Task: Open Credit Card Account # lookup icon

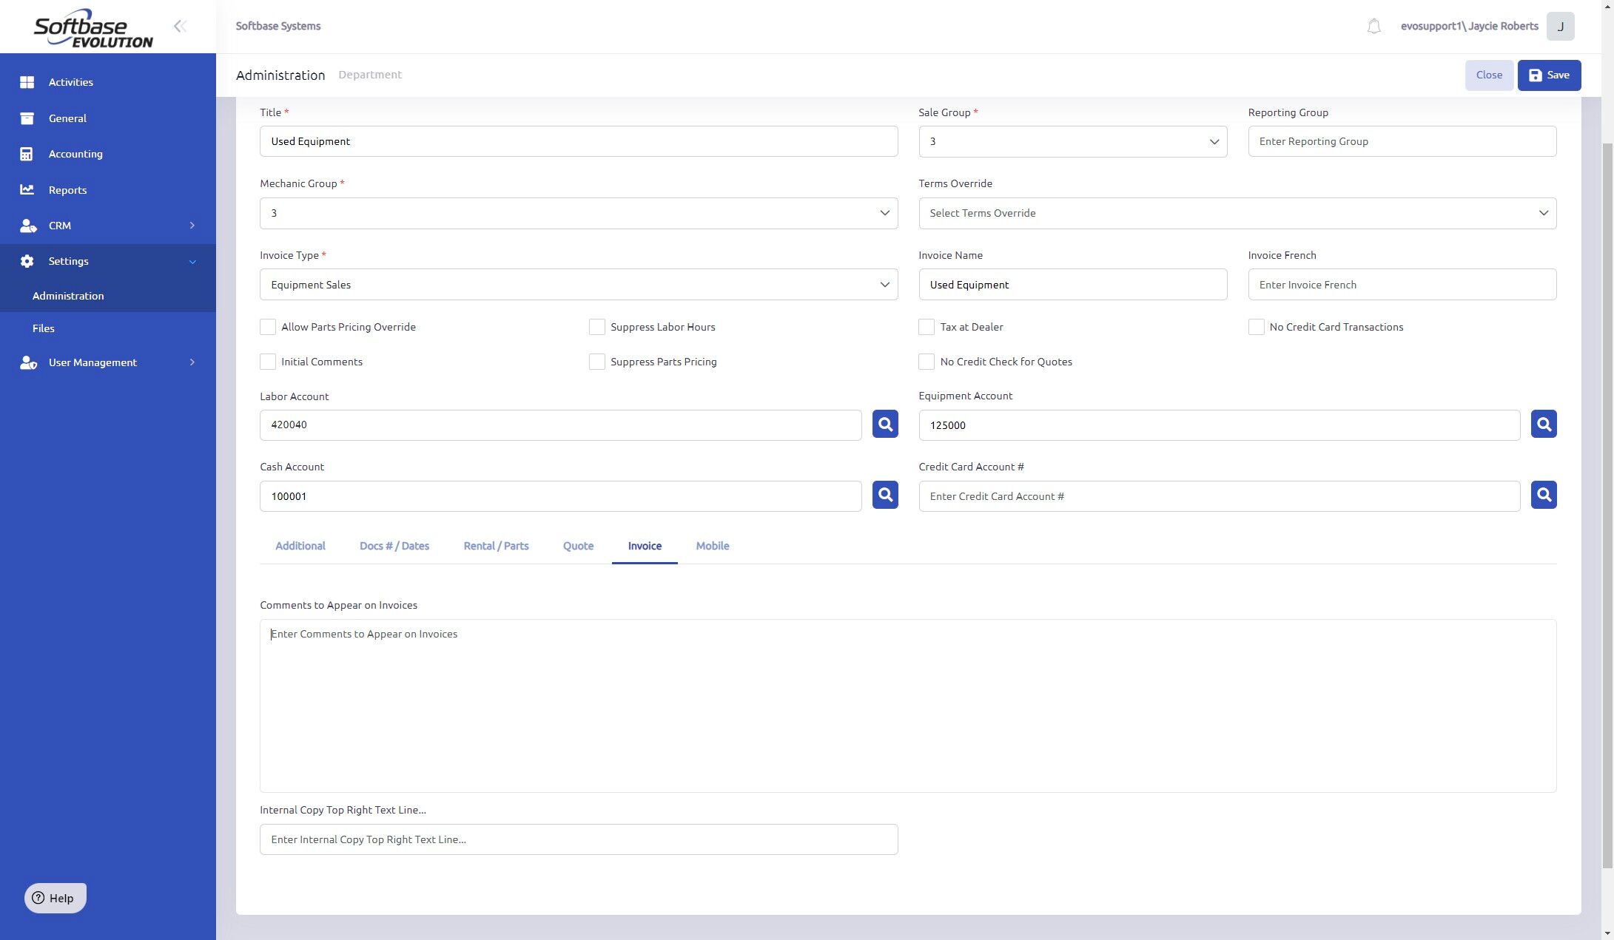Action: pos(1543,495)
